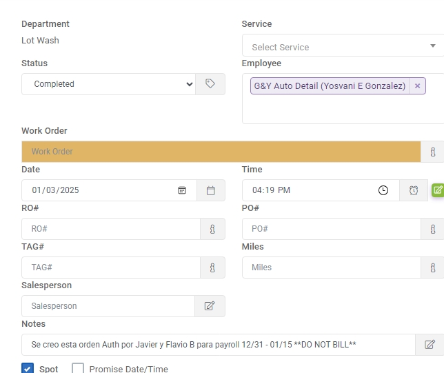Viewport: 444px width, 373px height.
Task: Focus the Miles input field
Action: click(331, 268)
